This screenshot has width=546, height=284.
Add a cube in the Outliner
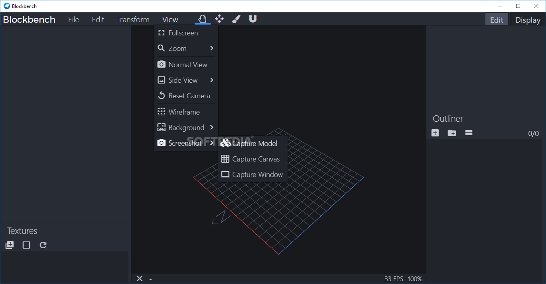tap(435, 133)
